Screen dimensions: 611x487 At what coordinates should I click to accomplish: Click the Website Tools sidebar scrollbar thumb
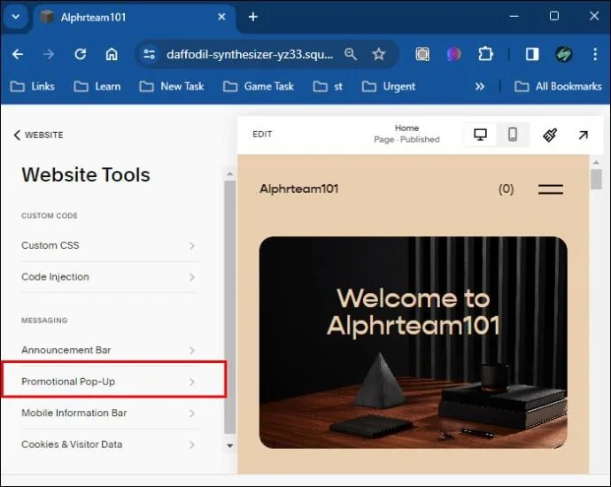(x=230, y=306)
